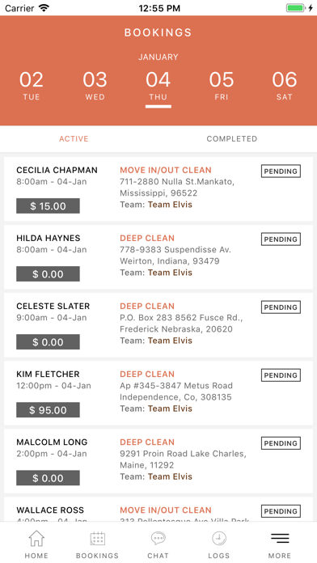The image size is (317, 563).
Task: Open the Home tab icon
Action: point(36,539)
